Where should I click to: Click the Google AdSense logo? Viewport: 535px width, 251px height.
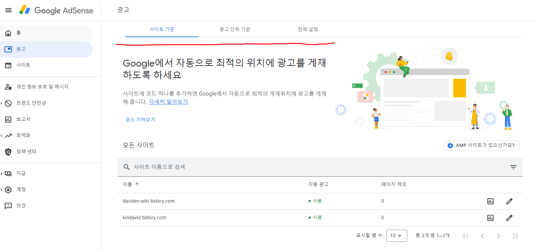tap(56, 10)
